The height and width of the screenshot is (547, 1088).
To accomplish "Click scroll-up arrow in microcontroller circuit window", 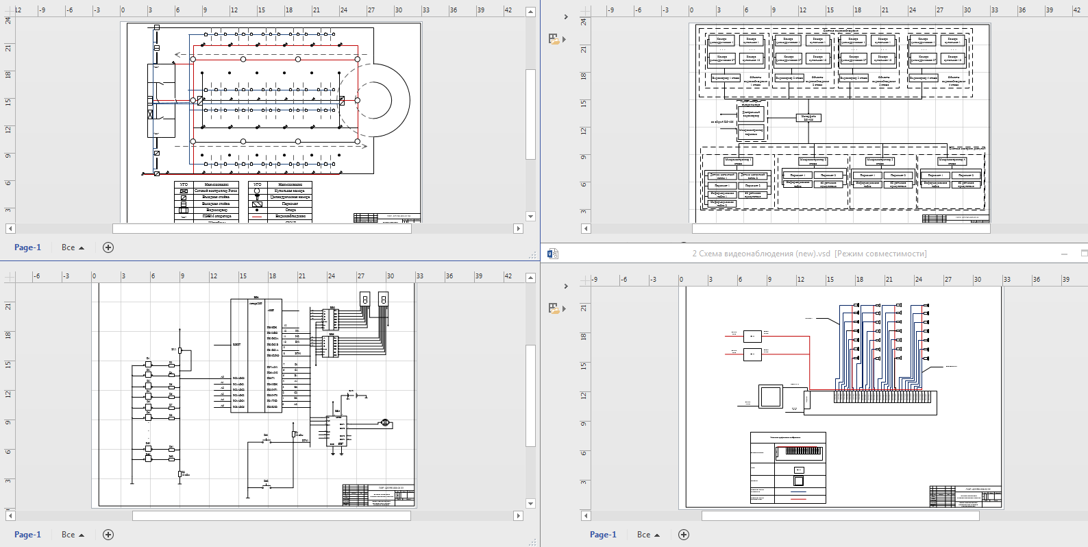I will point(530,278).
